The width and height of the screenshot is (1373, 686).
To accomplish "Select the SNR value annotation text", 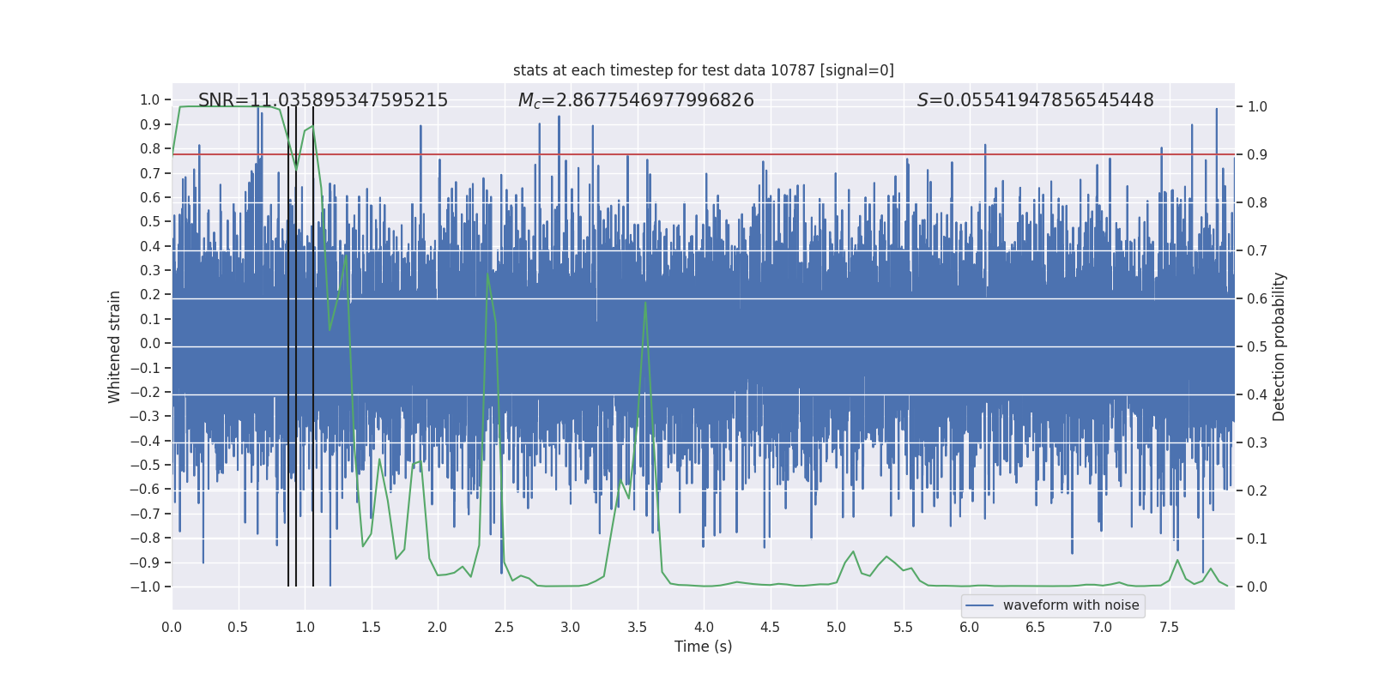I will click(x=323, y=100).
